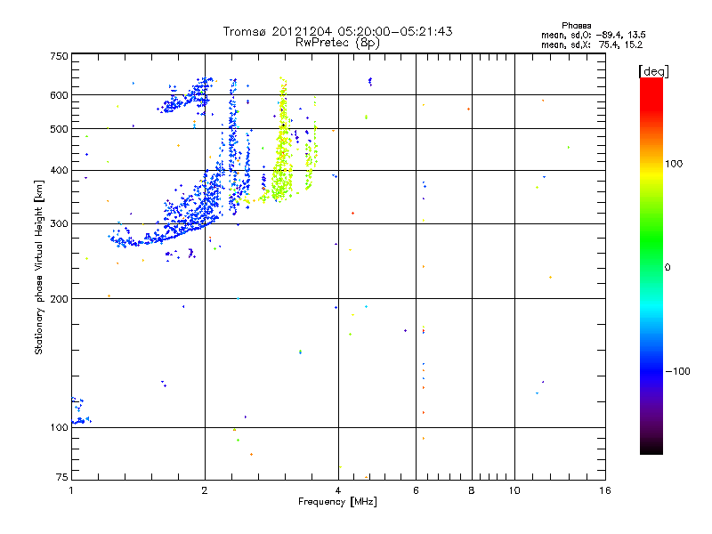Click the blue echo cluster near 100 km

pyautogui.click(x=81, y=410)
